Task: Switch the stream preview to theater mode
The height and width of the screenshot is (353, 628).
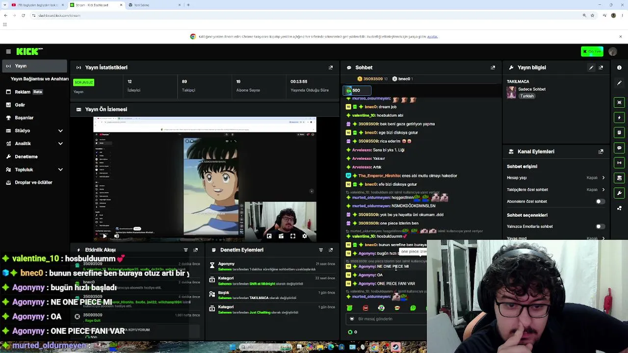Action: tap(281, 236)
